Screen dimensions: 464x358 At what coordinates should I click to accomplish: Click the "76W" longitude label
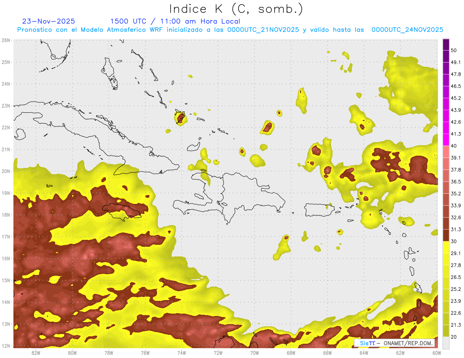coord(145,353)
